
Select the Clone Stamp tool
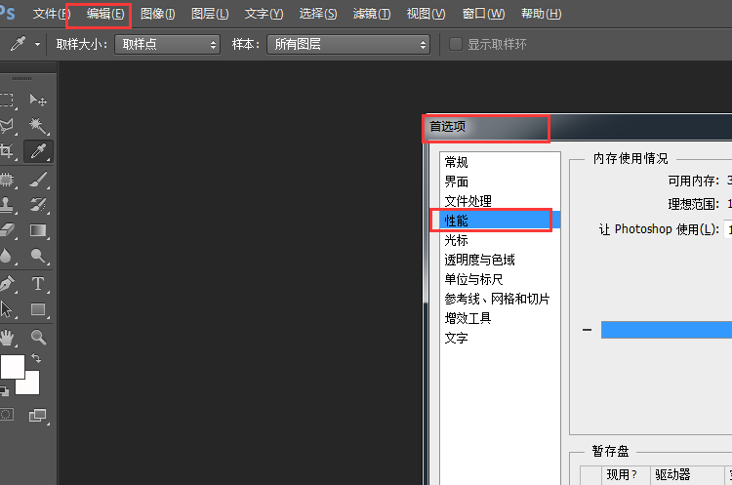7,205
